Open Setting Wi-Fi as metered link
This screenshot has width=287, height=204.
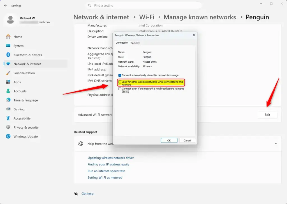105,177
